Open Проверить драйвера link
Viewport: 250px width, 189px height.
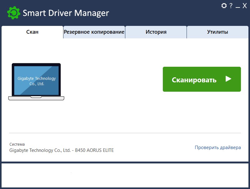(217, 147)
